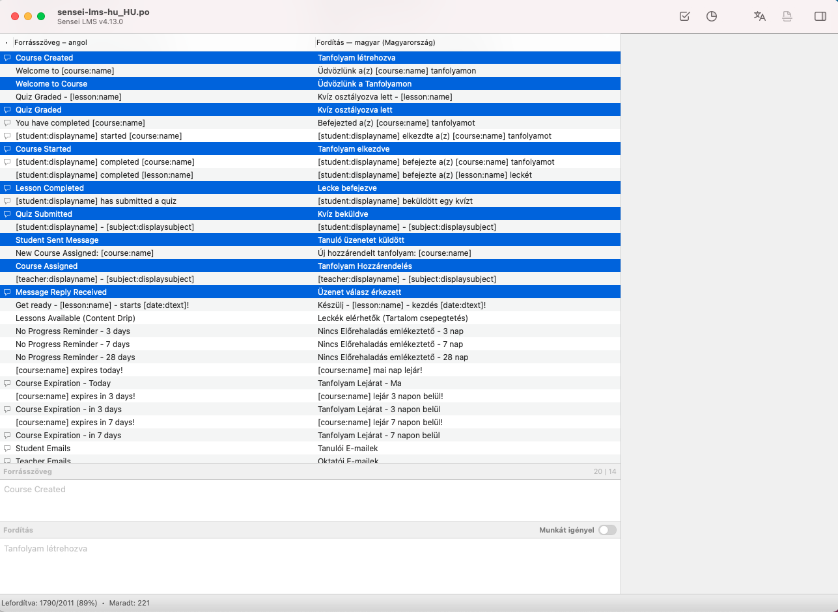
Task: Click the comment bubble beside Message Reply Received
Action: (7, 292)
